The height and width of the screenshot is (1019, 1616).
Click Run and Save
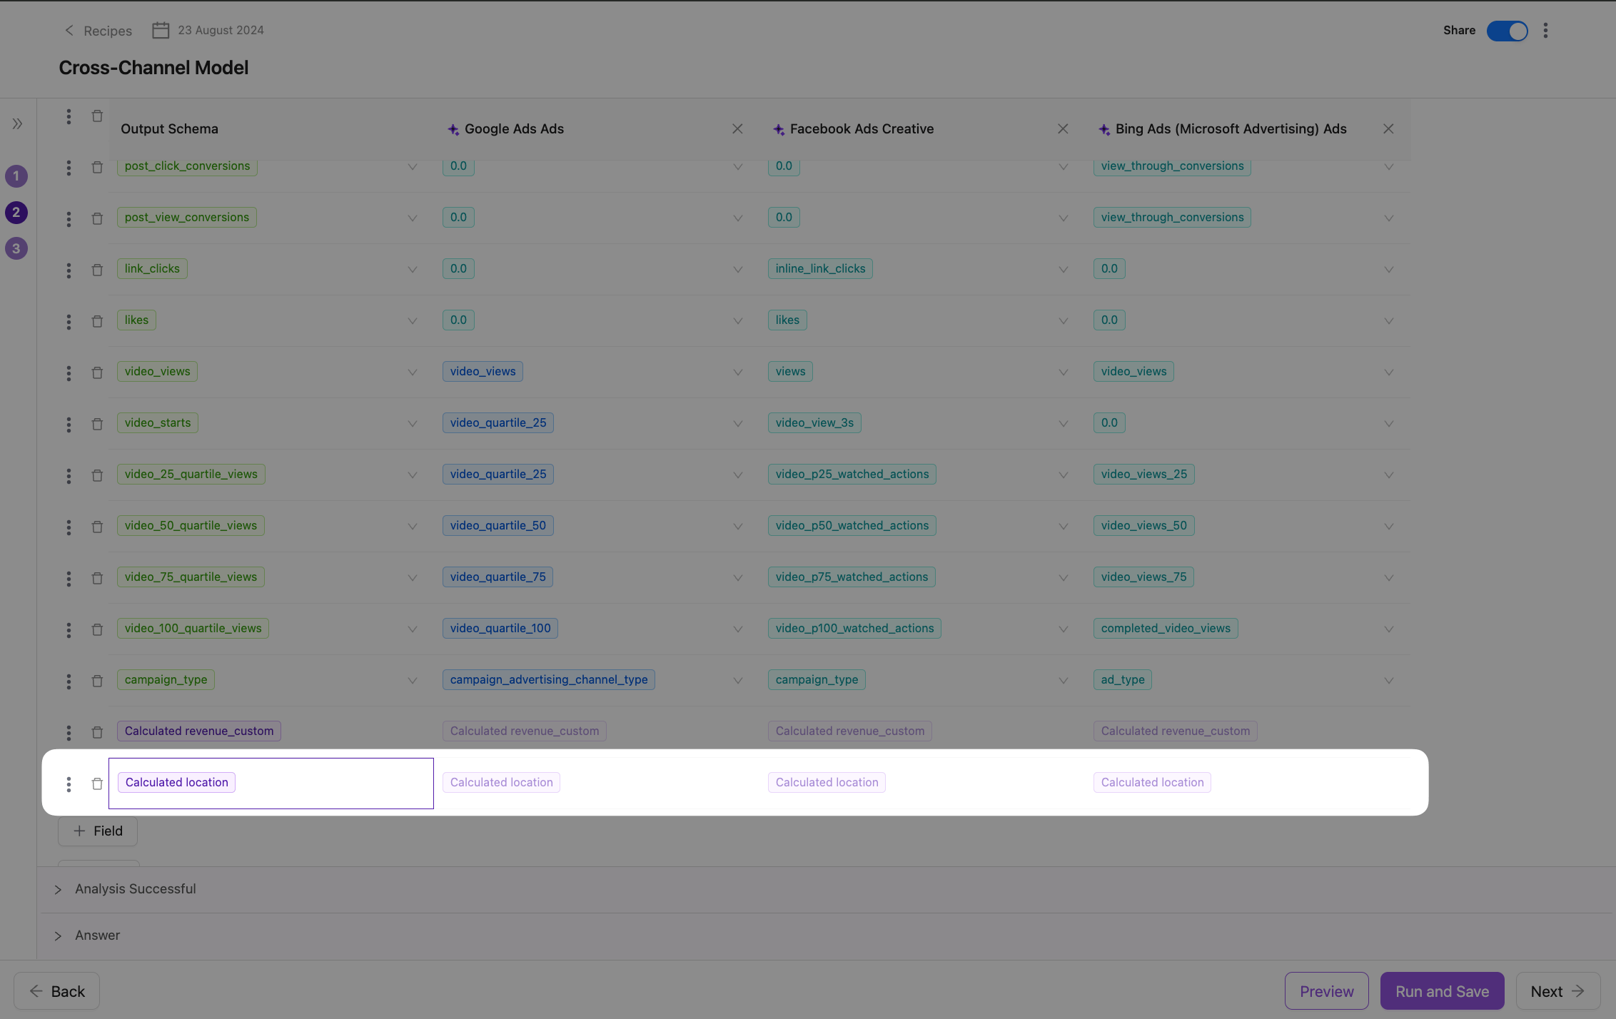pos(1443,991)
